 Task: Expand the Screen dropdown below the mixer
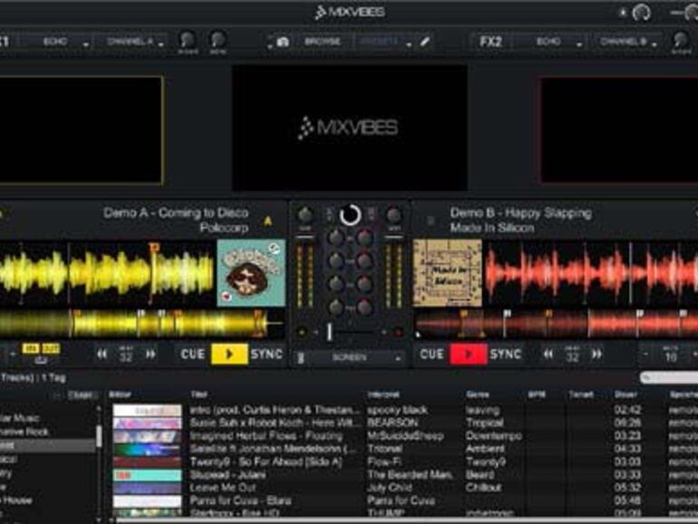(350, 357)
